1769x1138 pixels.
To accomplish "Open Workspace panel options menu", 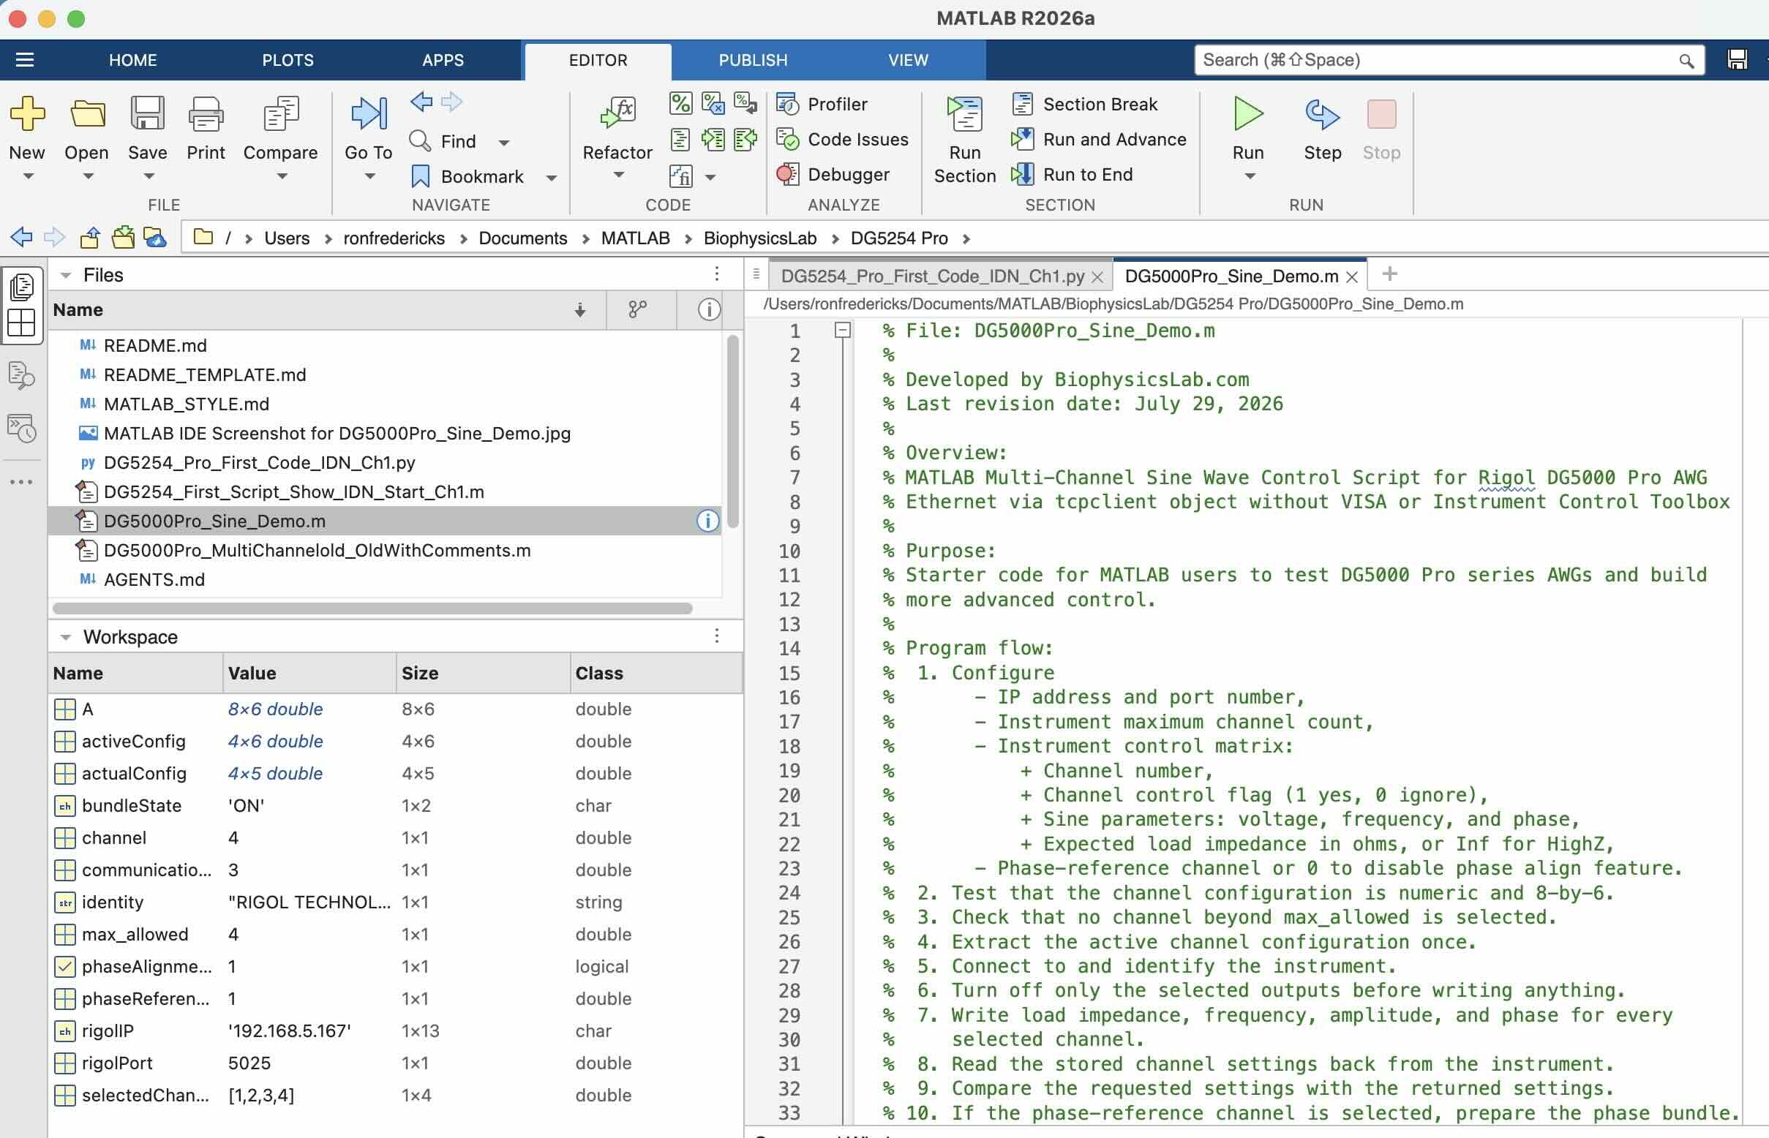I will [x=716, y=636].
